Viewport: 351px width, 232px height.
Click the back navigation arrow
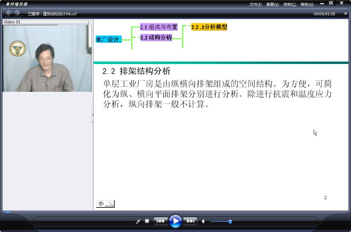(x=9, y=14)
